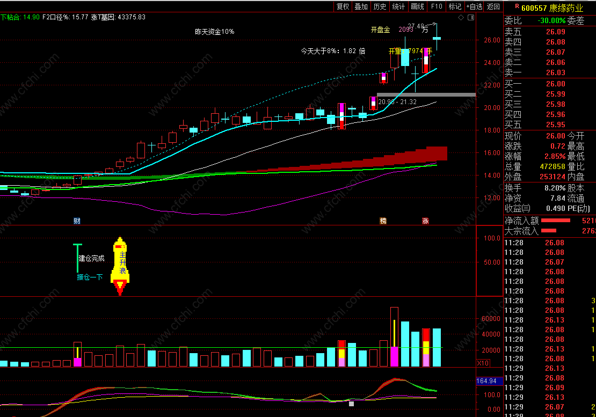Click the 返回 back button

click(493, 6)
